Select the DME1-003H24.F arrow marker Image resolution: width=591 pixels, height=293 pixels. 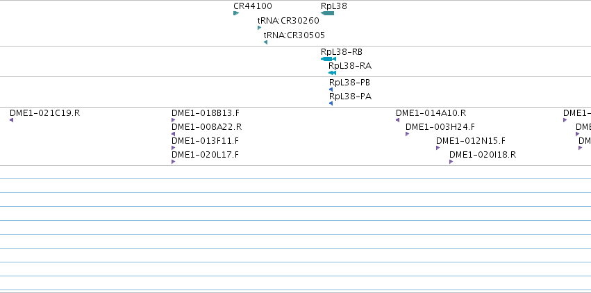[x=408, y=134]
